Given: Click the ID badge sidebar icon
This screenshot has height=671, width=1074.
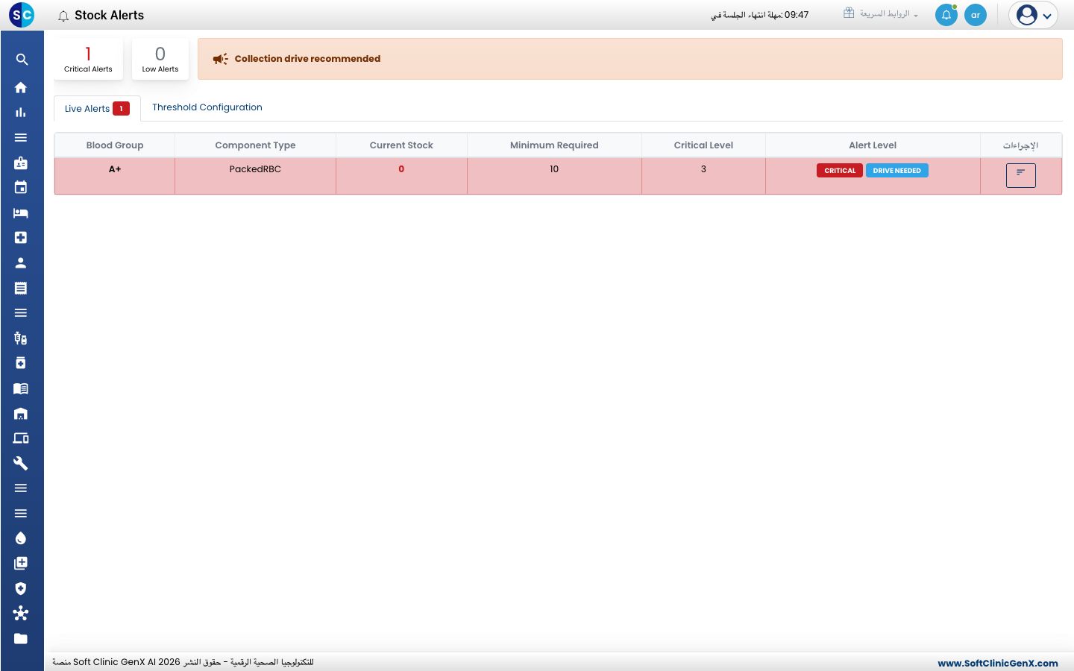Looking at the screenshot, I should coord(21,163).
